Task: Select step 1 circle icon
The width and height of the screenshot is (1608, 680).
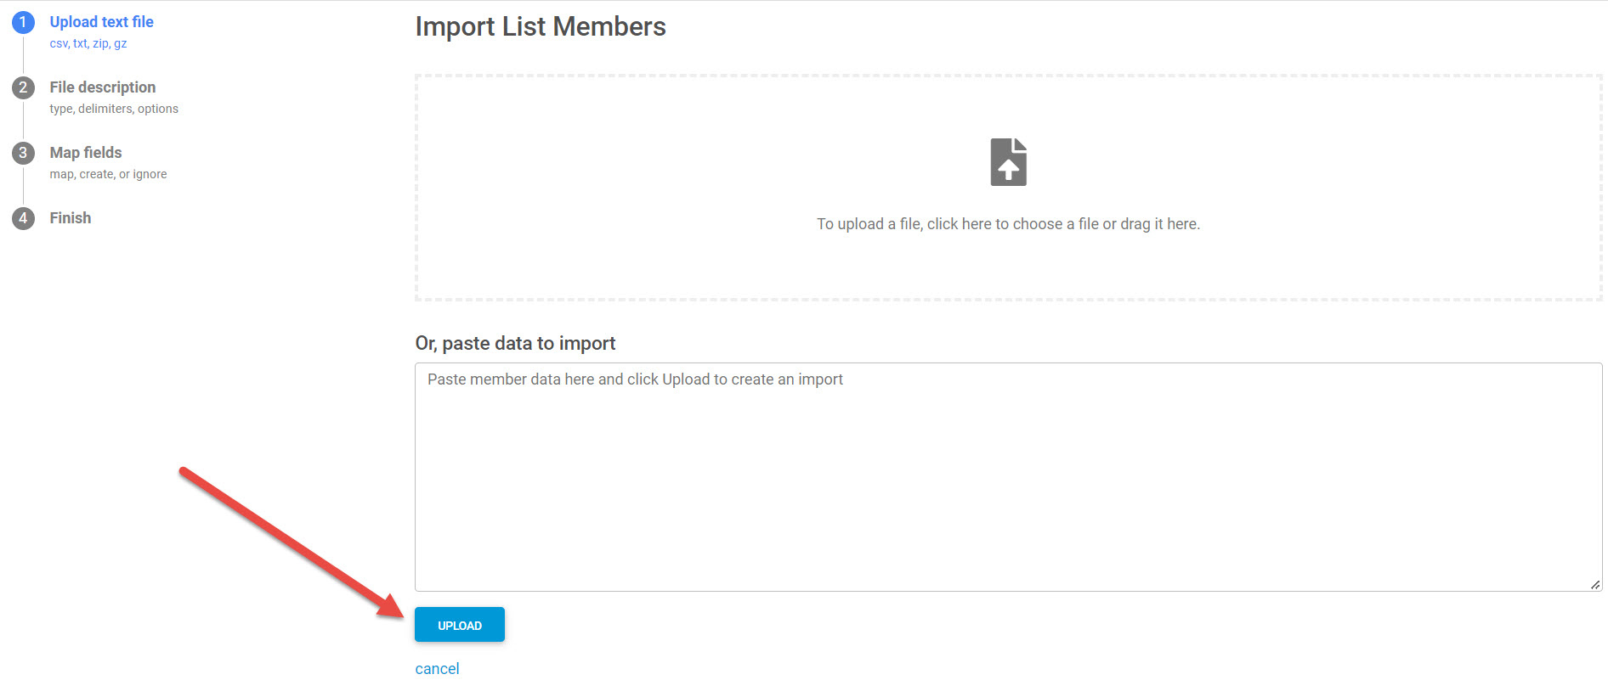Action: tap(23, 22)
